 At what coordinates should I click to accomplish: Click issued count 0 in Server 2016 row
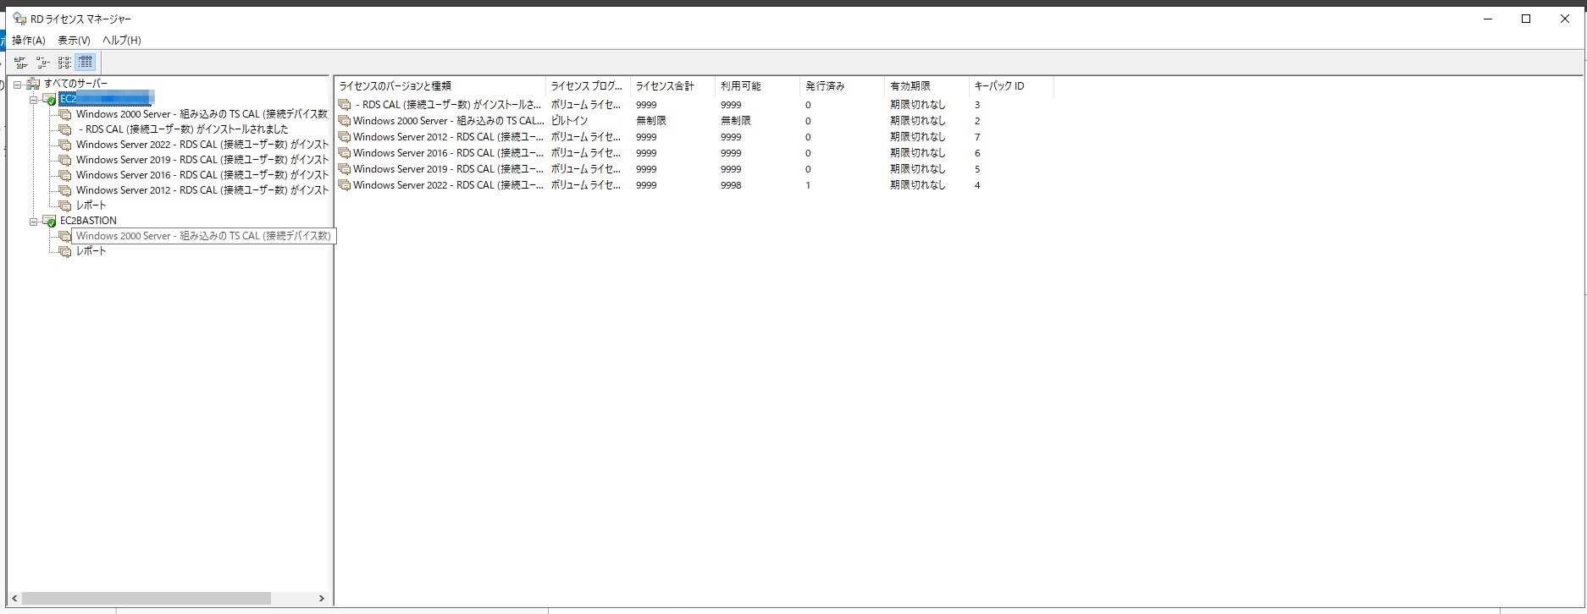pos(808,153)
